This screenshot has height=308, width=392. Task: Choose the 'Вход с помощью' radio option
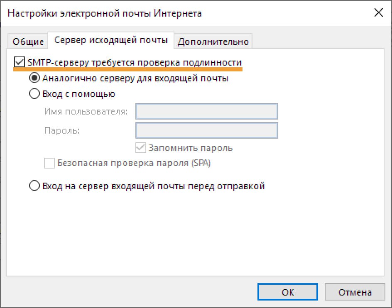[x=34, y=93]
